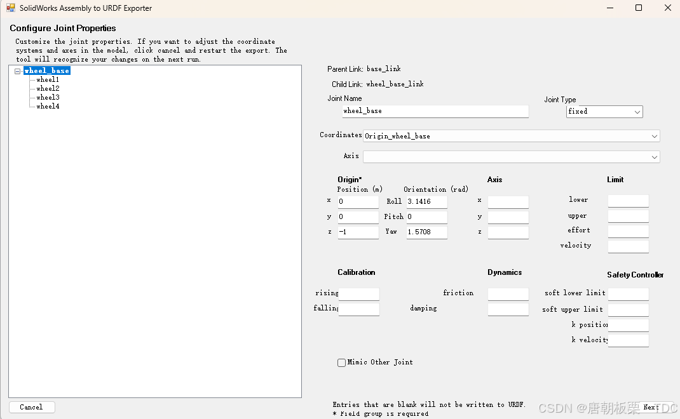The height and width of the screenshot is (419, 680).
Task: Click the Next button
Action: click(x=651, y=407)
